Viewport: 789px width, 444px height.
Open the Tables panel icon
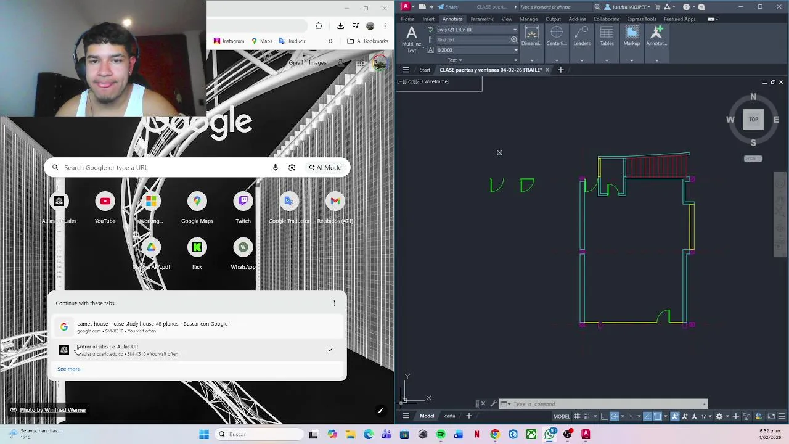[x=607, y=36]
